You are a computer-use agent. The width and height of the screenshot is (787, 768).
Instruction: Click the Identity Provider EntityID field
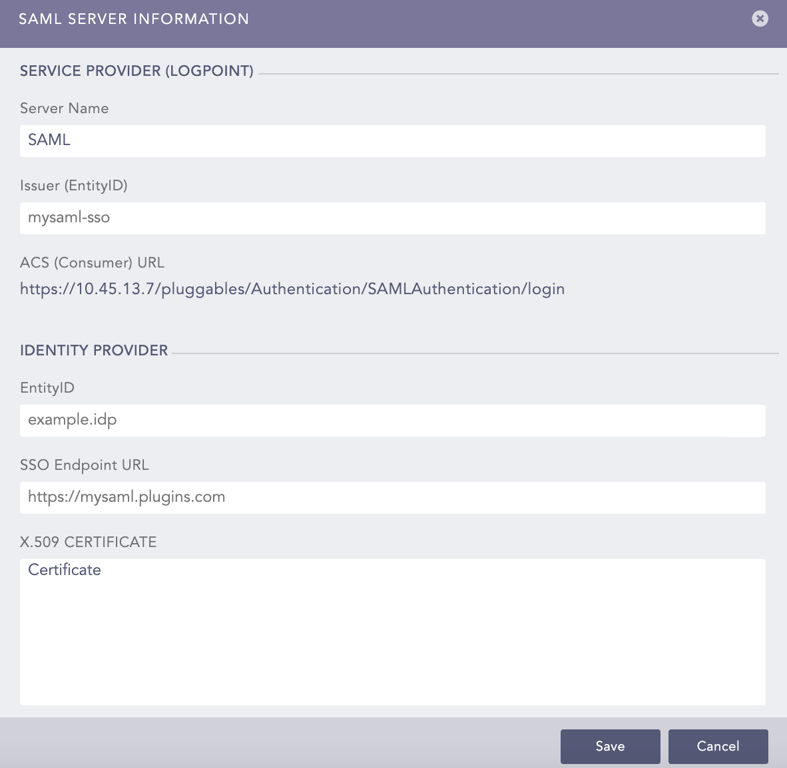[393, 421]
